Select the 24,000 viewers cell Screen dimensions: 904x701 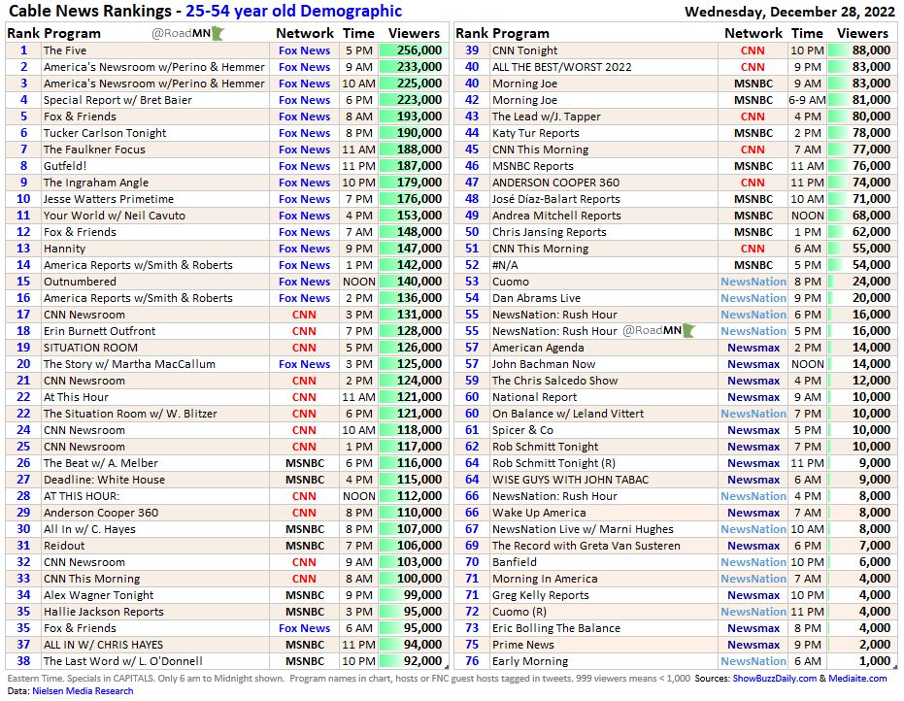862,282
